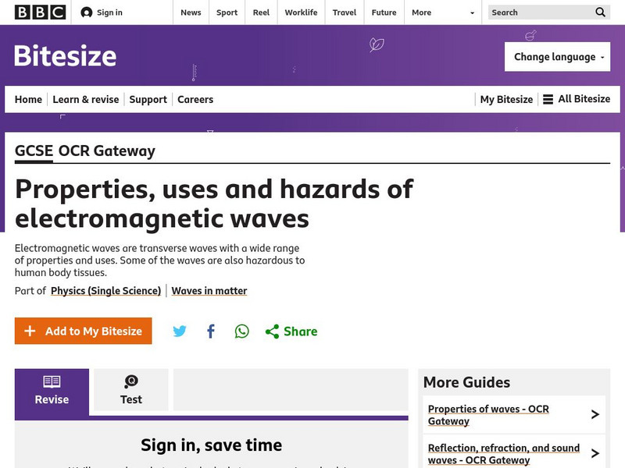Screen dimensions: 625x468
Task: Share the page on Twitter
Action: point(180,331)
